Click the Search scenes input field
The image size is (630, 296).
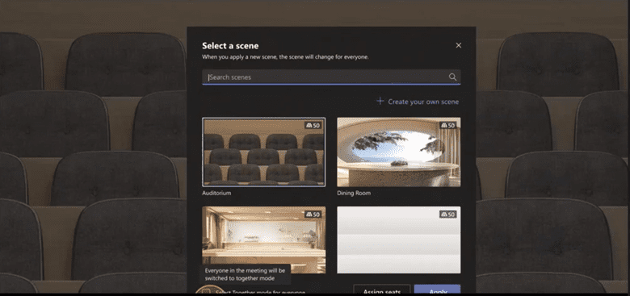click(331, 77)
